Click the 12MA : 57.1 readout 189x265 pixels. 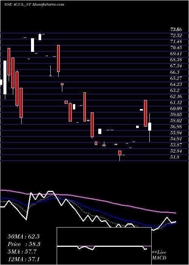(x=23, y=259)
